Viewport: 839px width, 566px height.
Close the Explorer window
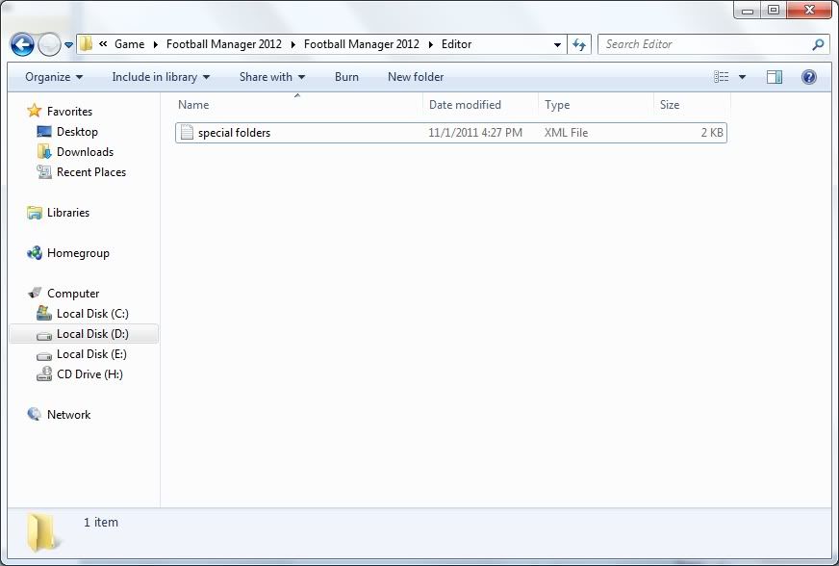click(x=809, y=10)
